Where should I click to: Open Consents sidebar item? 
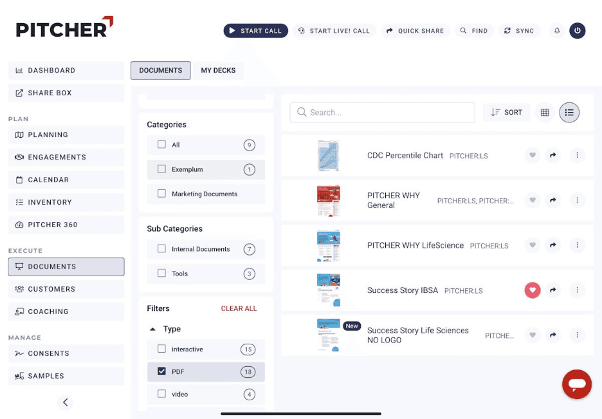tap(66, 353)
